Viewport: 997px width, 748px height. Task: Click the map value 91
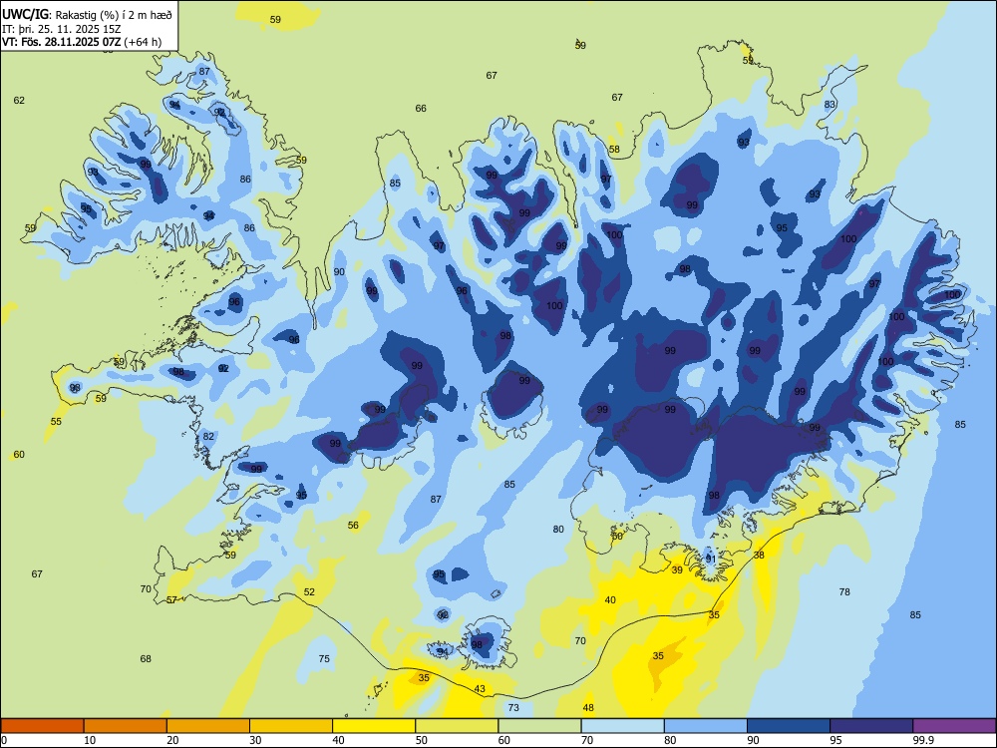(711, 560)
